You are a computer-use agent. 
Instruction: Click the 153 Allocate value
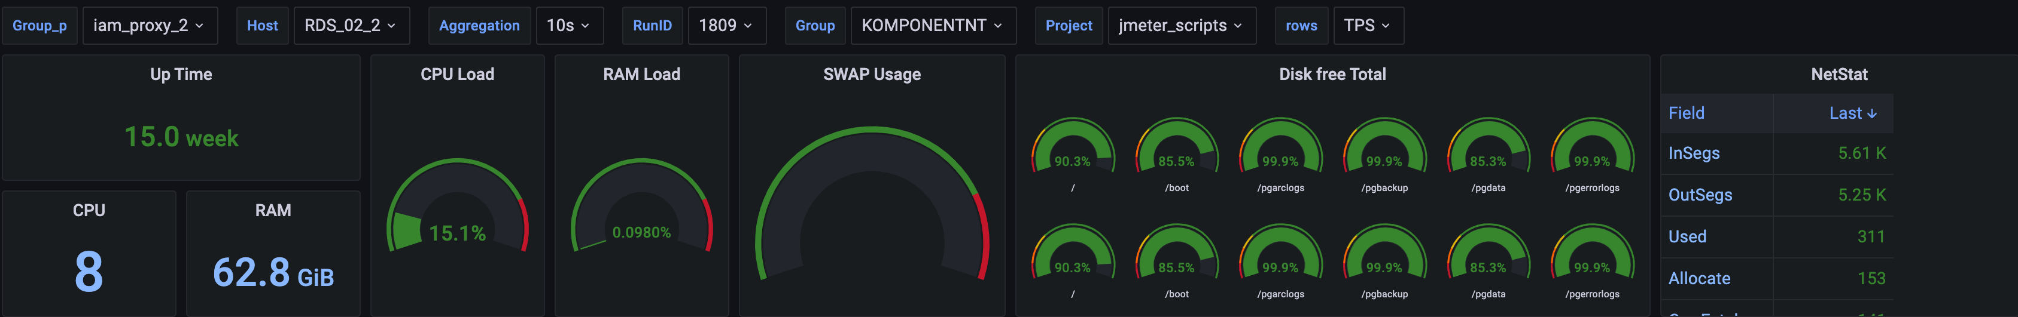tap(1871, 279)
